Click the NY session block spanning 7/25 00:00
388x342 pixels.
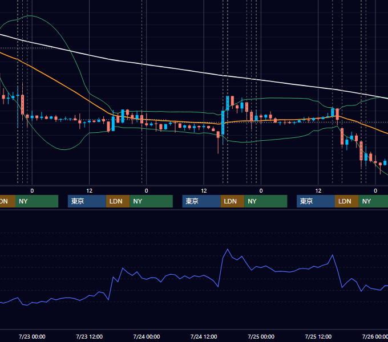266,201
